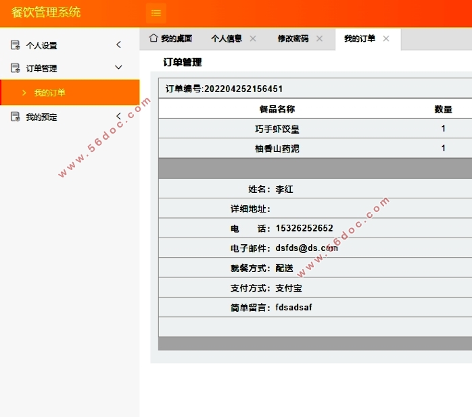Click quantity 1 in 柚香山药泥 row
This screenshot has height=417, width=472.
444,148
